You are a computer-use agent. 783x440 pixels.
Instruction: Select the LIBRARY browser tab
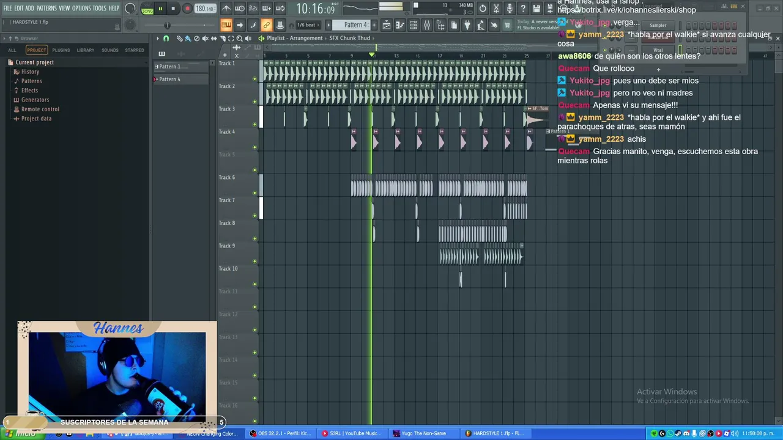tap(86, 50)
